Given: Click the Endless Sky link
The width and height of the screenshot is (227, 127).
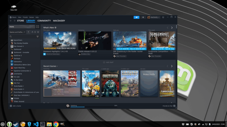Looking at the screenshot, I should (84, 54).
